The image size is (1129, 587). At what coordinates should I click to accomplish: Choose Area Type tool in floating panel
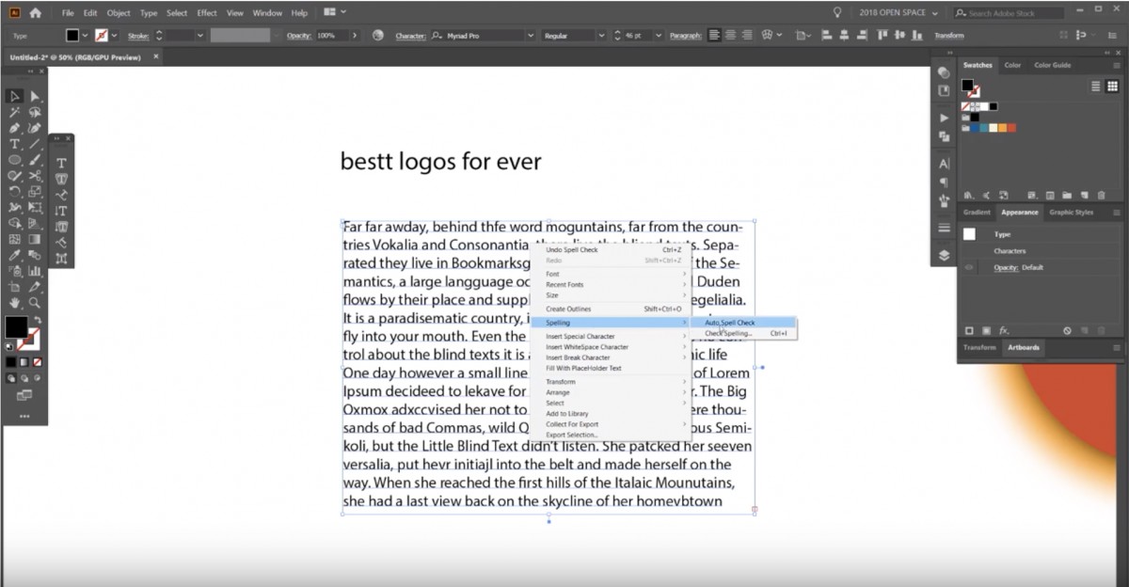[61, 179]
